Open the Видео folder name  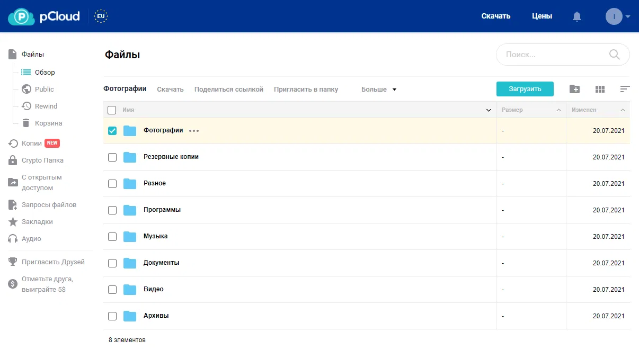(154, 289)
